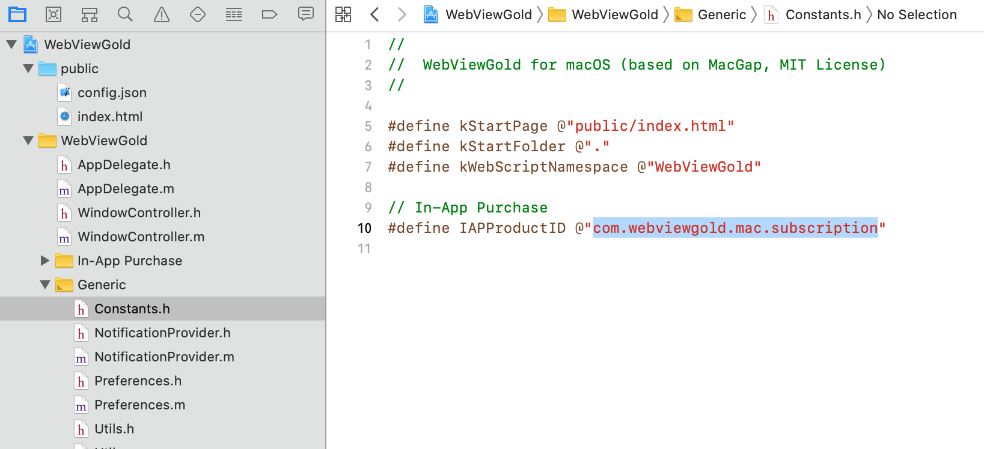Click the kStartPage define line

(x=561, y=126)
